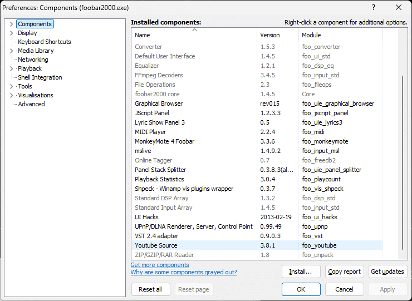
Task: Click 'Why are some components grayed out?'
Action: pos(184,272)
